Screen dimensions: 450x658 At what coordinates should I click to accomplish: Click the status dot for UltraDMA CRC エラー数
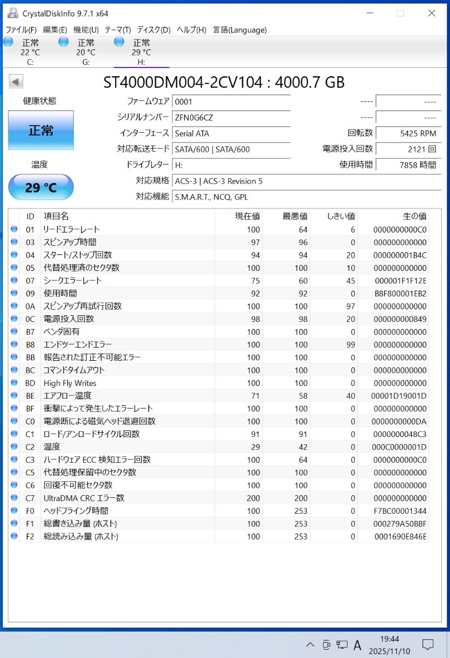point(14,498)
